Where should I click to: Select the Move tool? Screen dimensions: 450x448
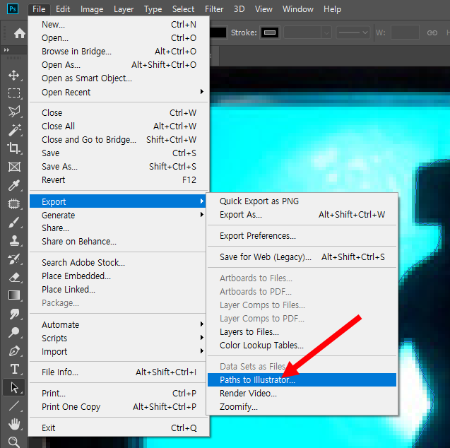14,76
